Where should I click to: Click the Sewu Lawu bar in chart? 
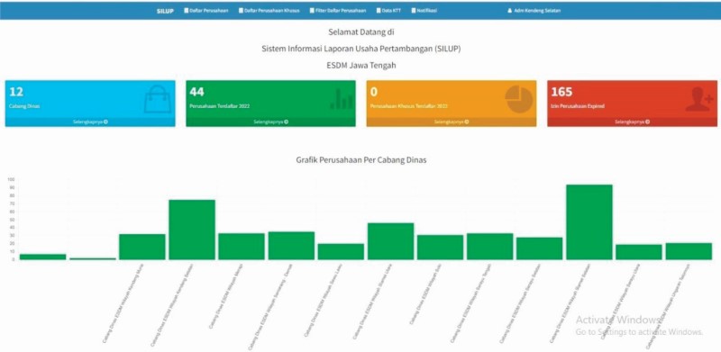341,251
